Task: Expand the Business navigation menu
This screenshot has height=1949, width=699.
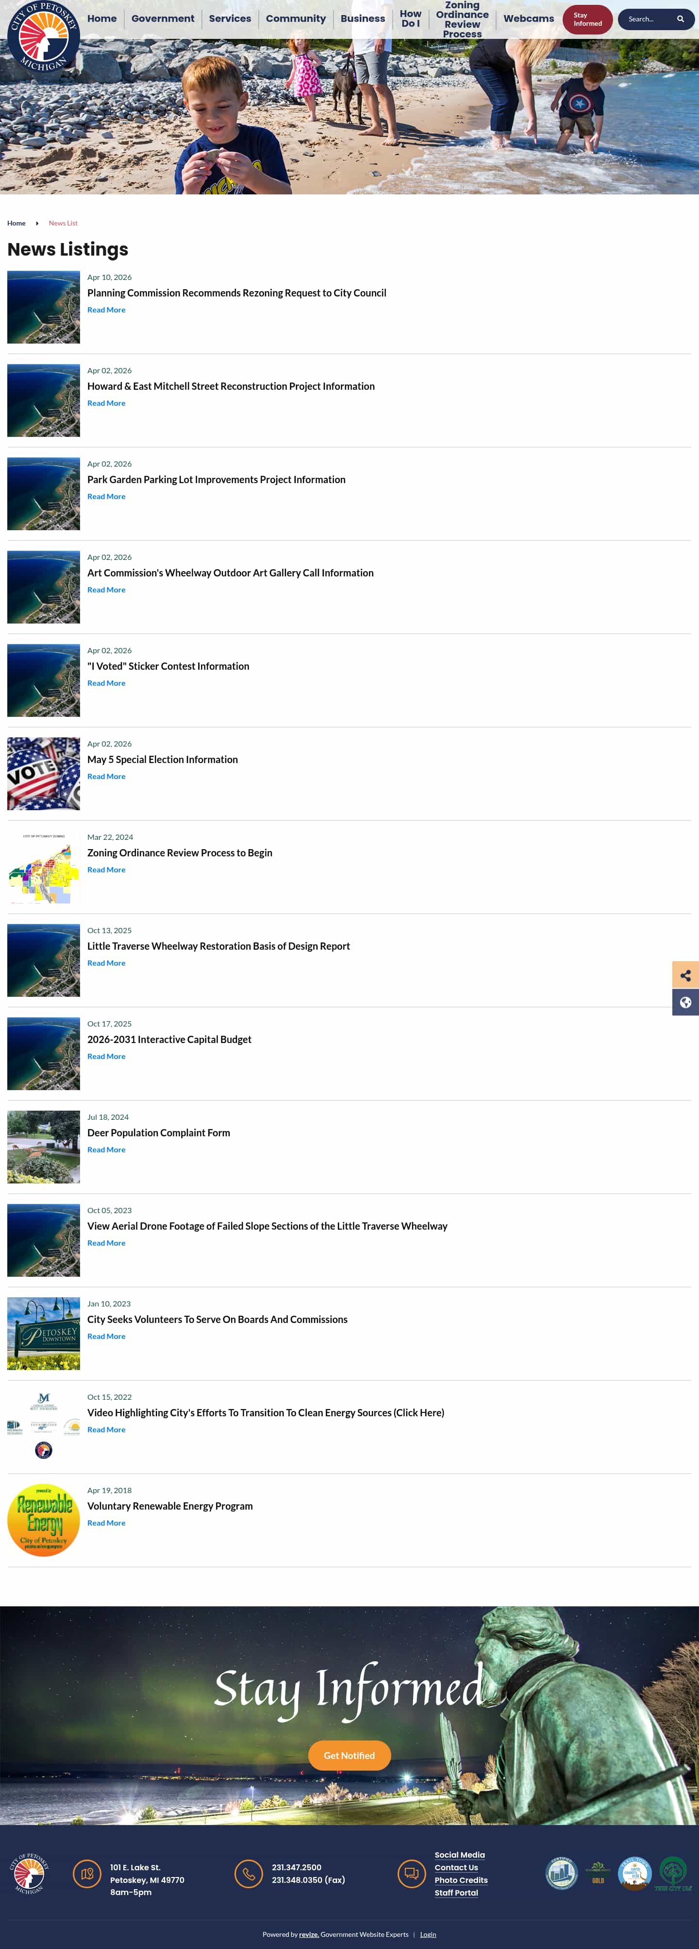Action: [363, 18]
